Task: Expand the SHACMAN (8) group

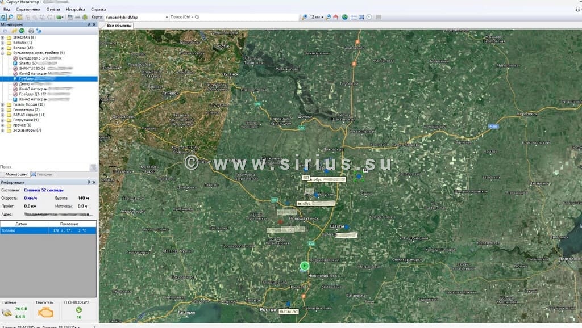Action: click(x=2, y=37)
